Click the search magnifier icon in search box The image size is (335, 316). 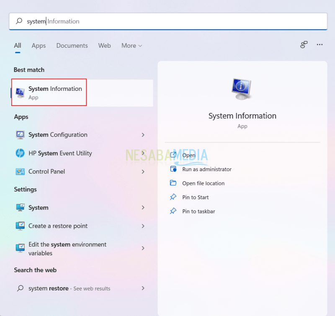19,21
